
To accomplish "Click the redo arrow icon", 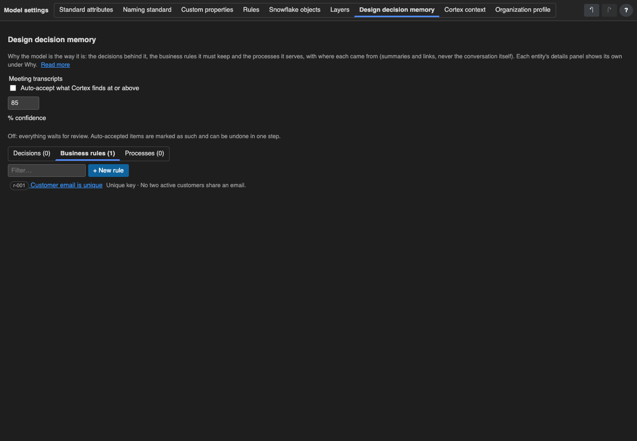I will tap(609, 10).
